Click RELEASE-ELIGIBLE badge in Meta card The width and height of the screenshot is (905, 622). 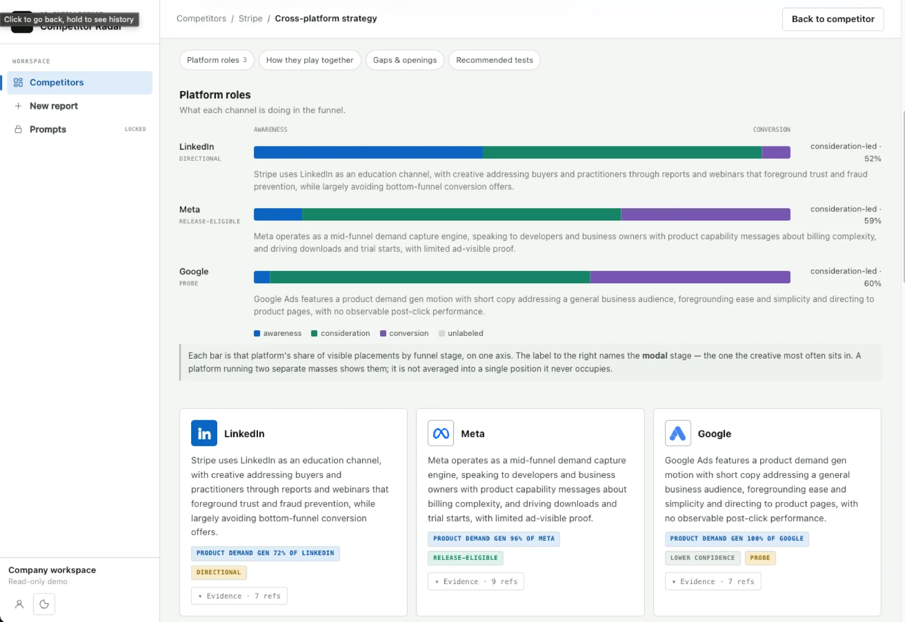(466, 558)
